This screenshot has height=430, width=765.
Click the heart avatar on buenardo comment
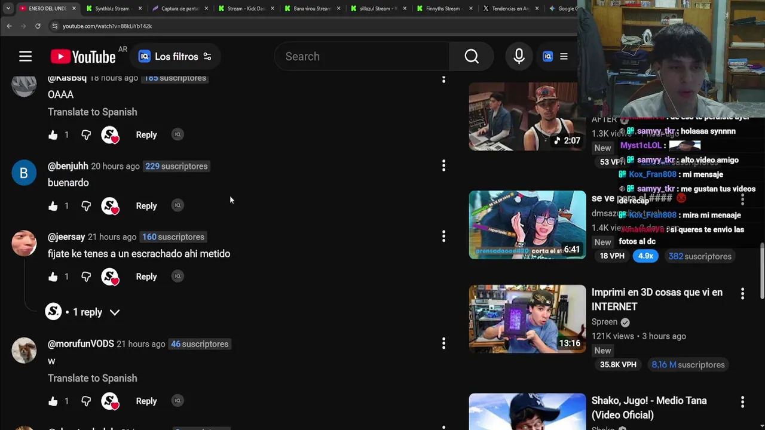pyautogui.click(x=111, y=206)
